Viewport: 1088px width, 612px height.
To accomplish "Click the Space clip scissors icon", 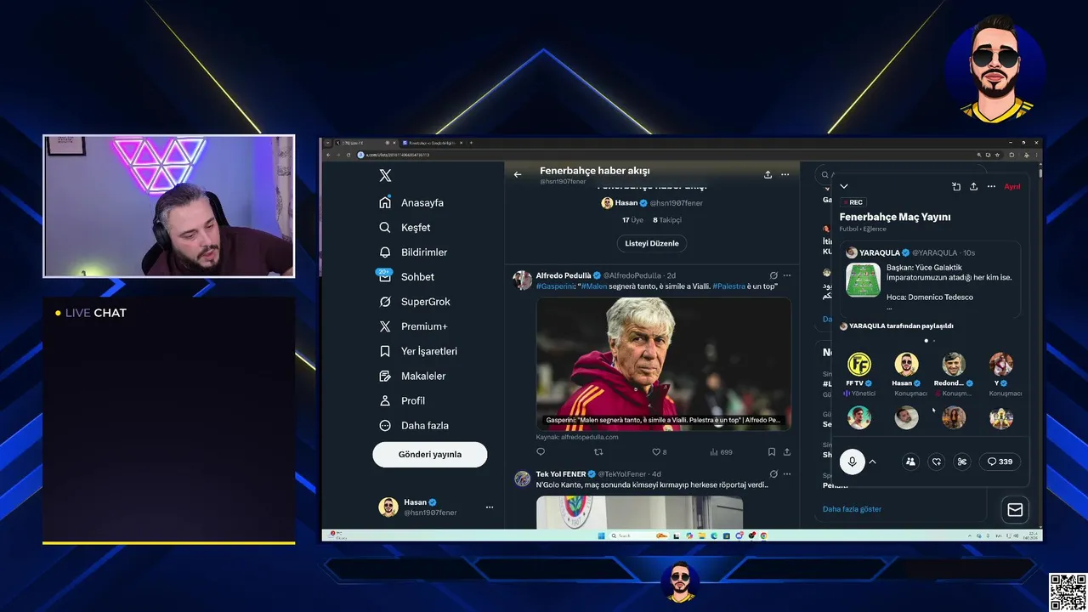I will tap(962, 462).
